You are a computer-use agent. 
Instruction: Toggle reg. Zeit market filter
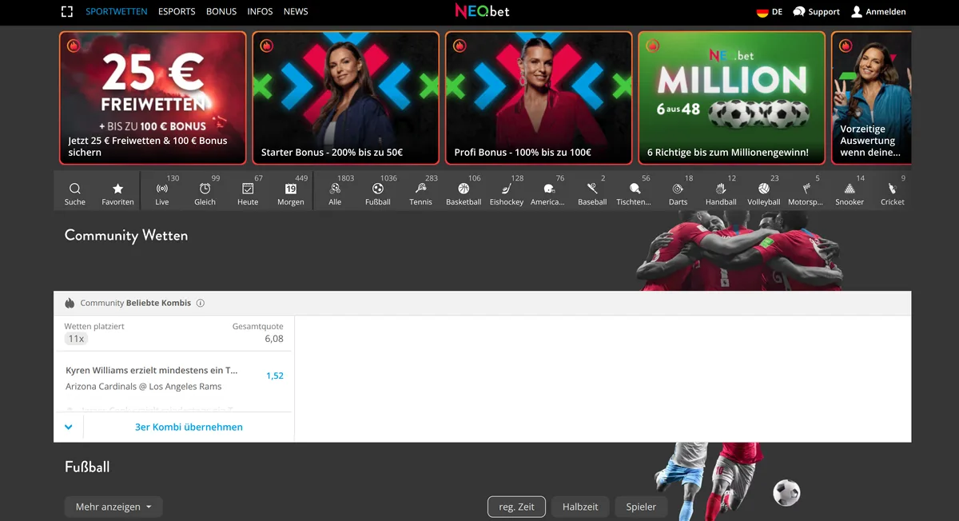click(x=516, y=507)
